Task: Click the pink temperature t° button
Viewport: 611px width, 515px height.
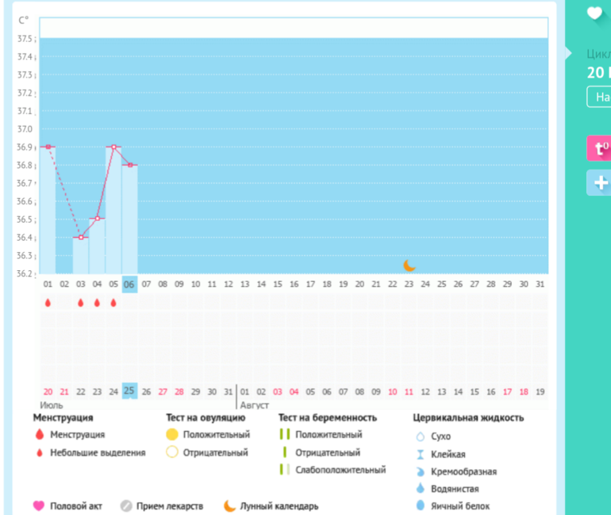Action: point(599,148)
